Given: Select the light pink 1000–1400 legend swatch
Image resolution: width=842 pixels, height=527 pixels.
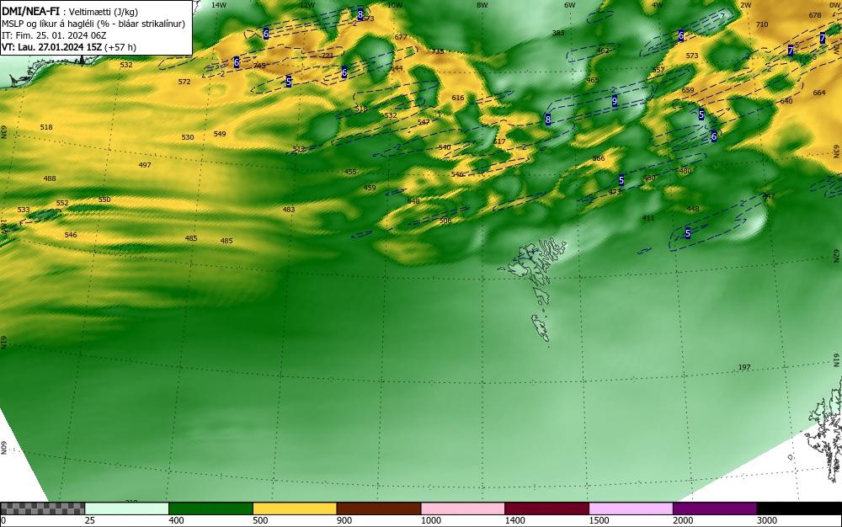Looking at the screenshot, I should point(463,508).
